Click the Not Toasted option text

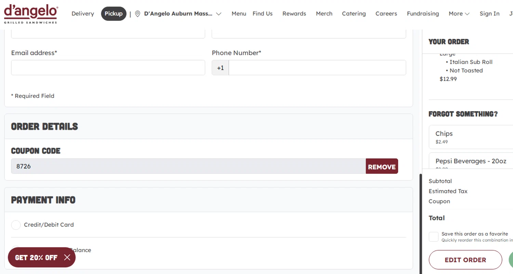(466, 70)
